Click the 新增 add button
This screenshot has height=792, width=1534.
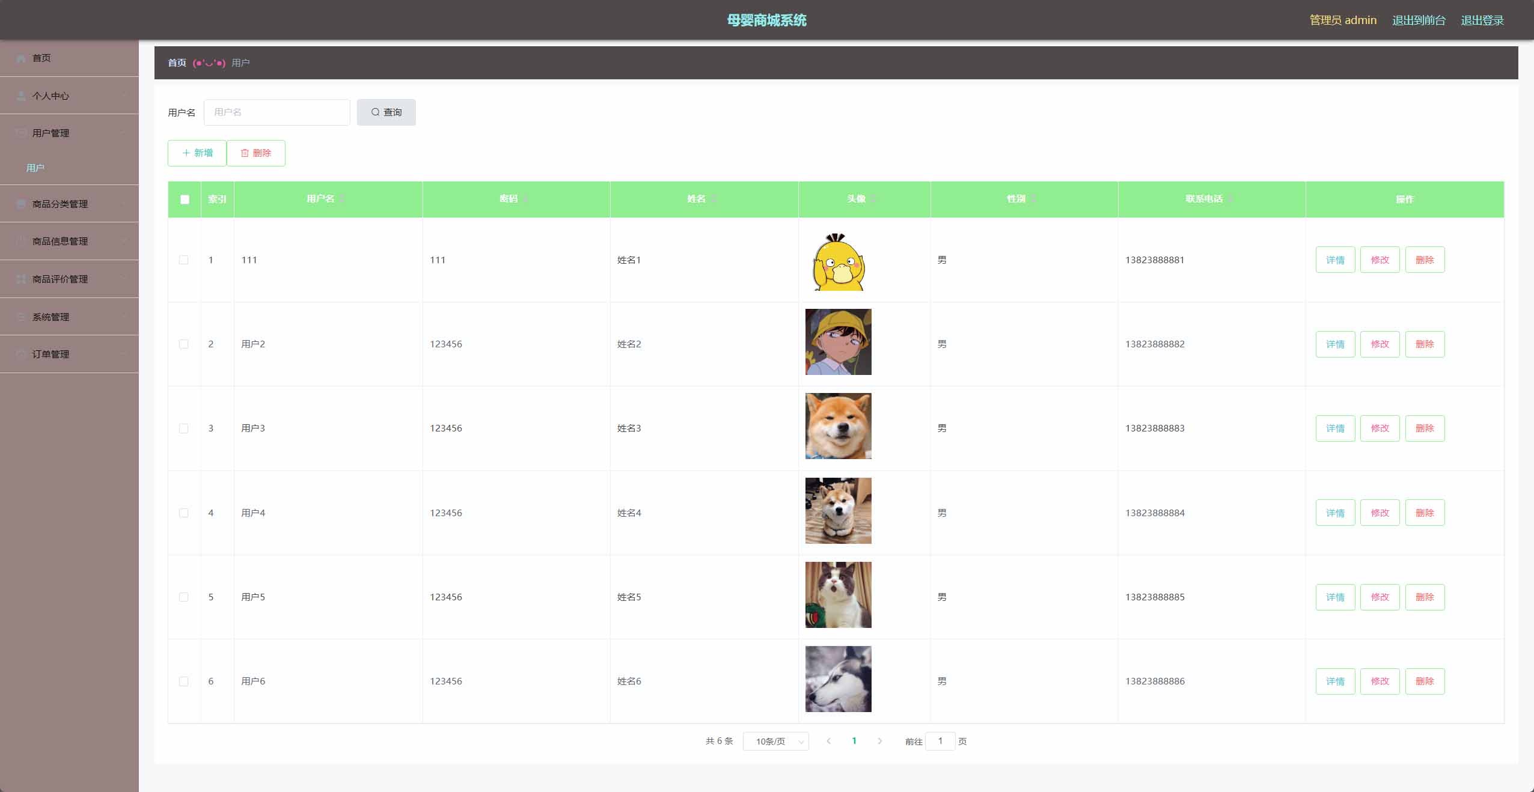[x=197, y=153]
